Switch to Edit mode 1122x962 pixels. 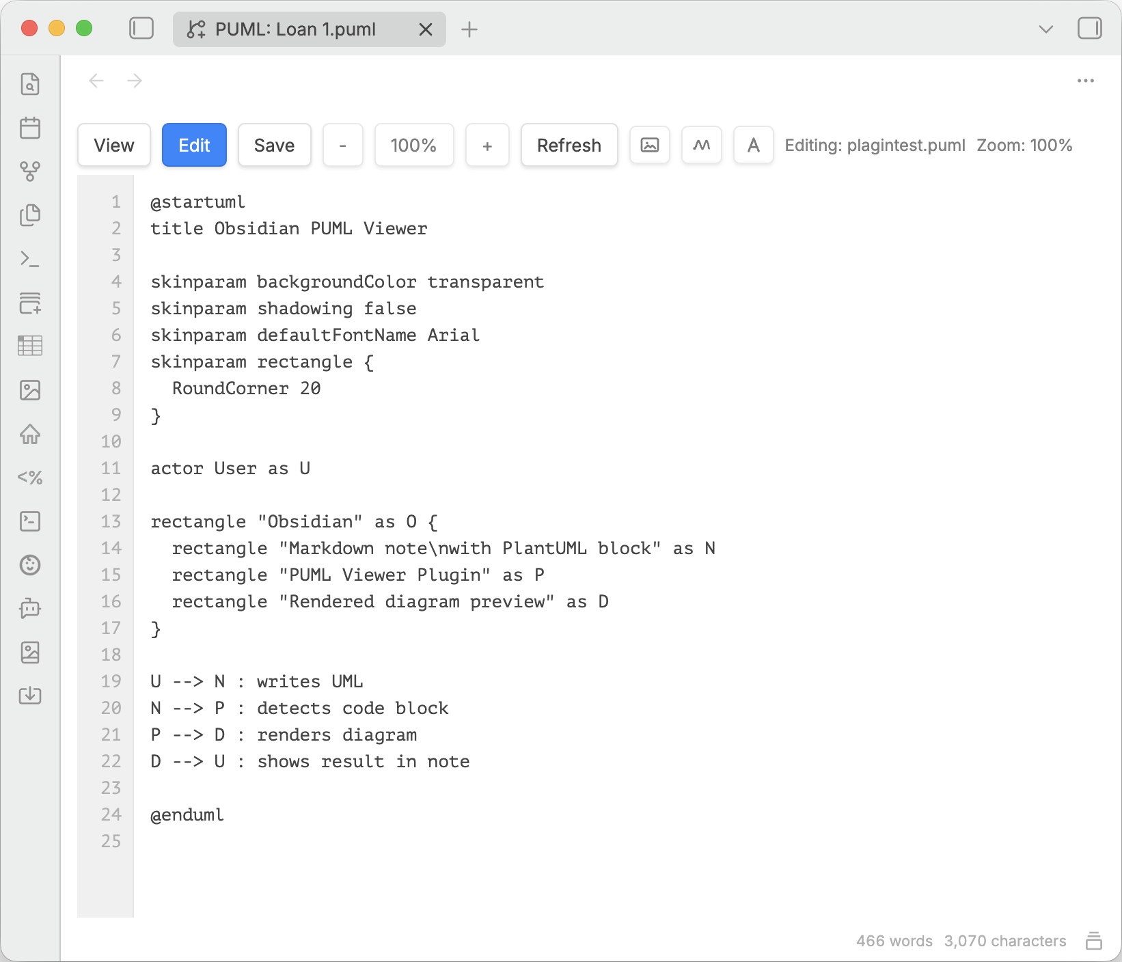click(x=194, y=145)
